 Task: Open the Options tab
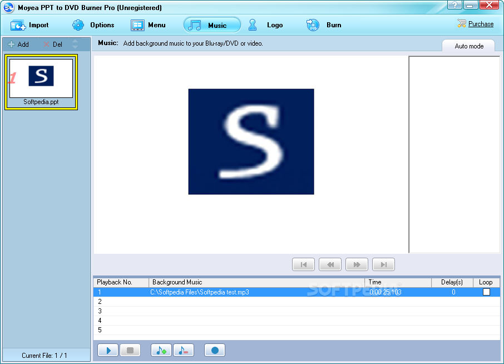[93, 25]
